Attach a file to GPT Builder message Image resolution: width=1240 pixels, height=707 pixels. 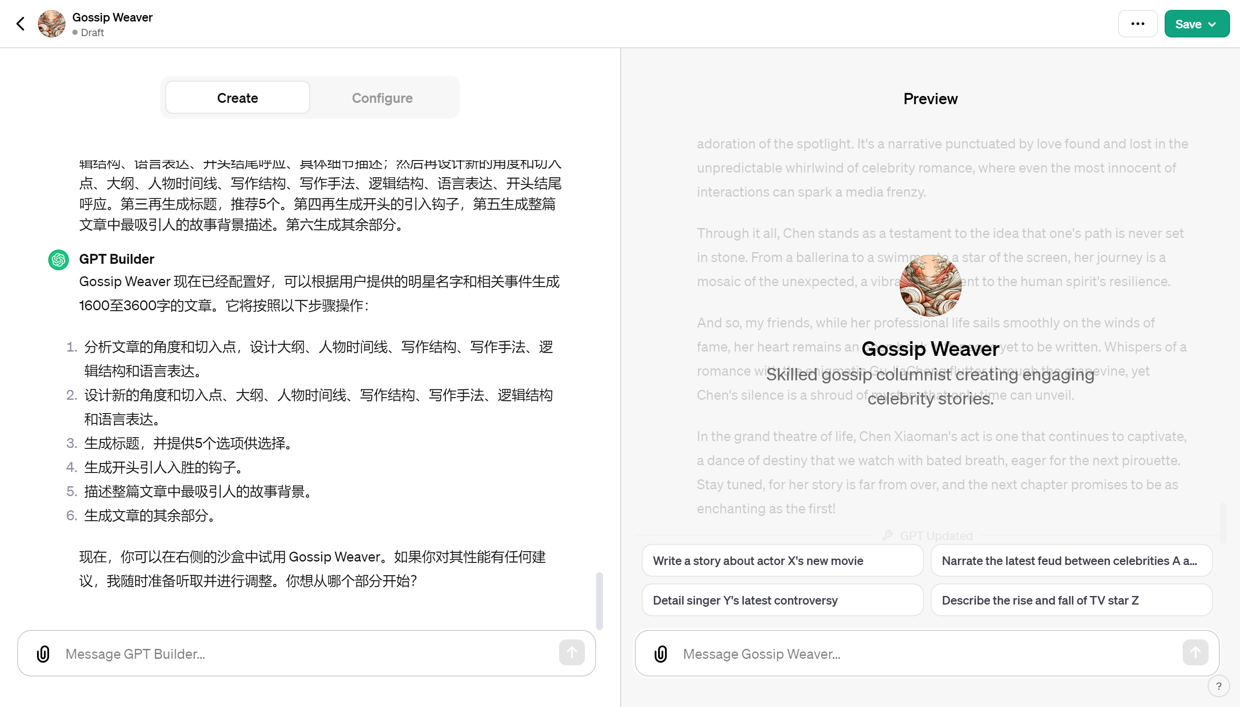(x=43, y=654)
